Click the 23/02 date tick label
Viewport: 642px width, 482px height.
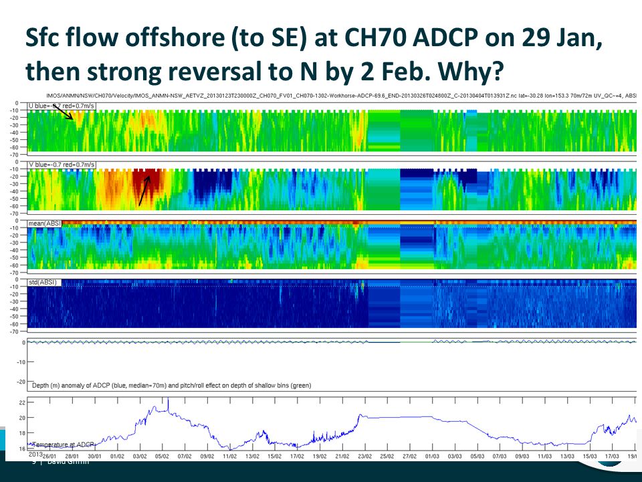pyautogui.click(x=365, y=456)
